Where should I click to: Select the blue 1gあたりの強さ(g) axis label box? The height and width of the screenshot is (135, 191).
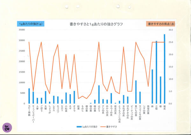pyautogui.click(x=31, y=24)
